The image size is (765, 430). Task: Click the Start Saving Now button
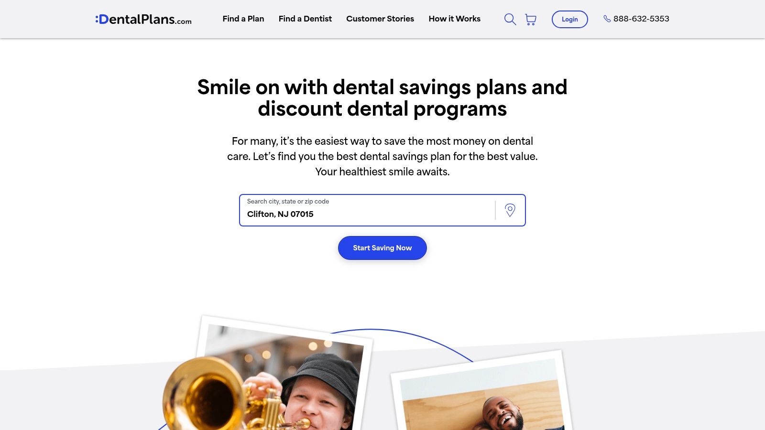coord(382,248)
